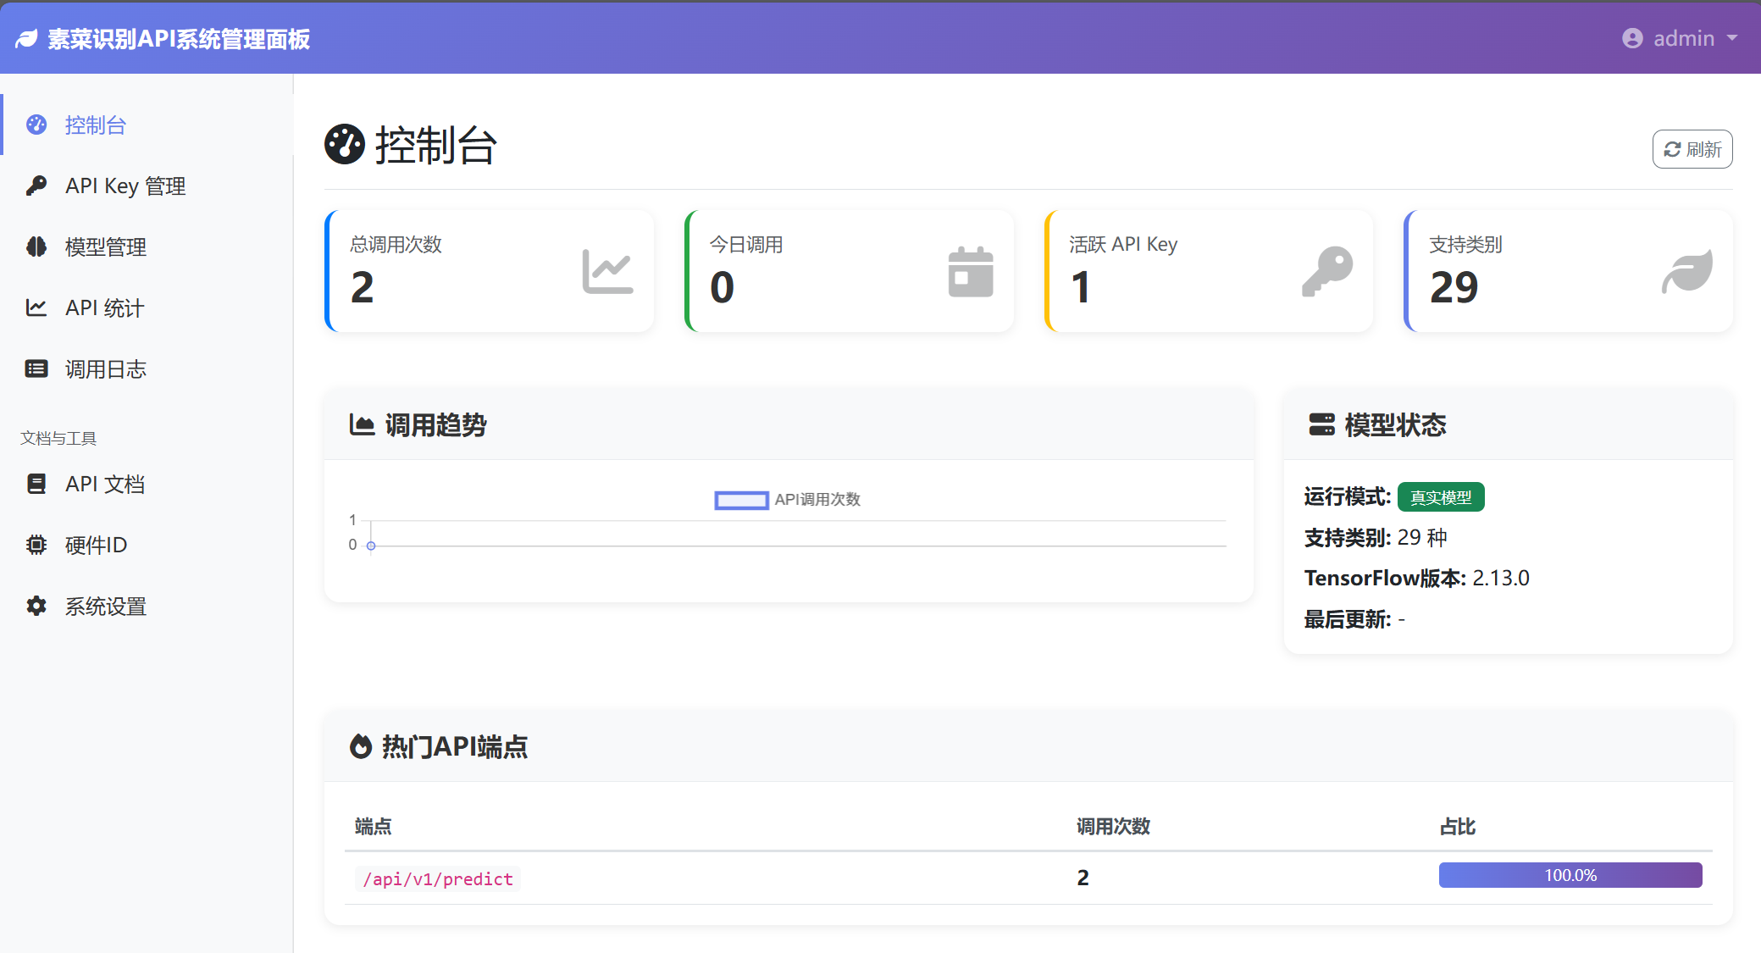This screenshot has height=953, width=1761.
Task: Click the list icon beside 调用日志
Action: pos(36,368)
